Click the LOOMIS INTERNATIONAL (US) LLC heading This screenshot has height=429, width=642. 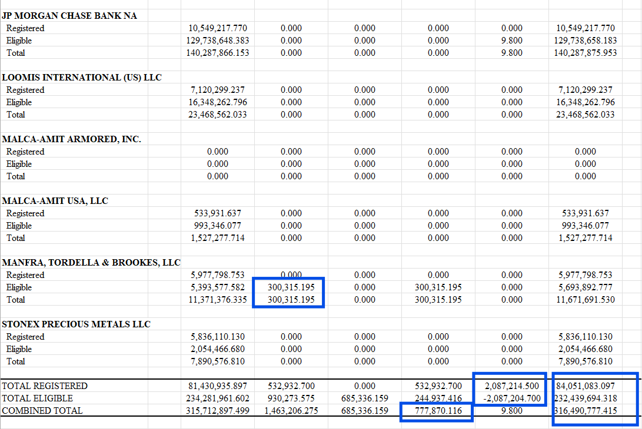81,78
